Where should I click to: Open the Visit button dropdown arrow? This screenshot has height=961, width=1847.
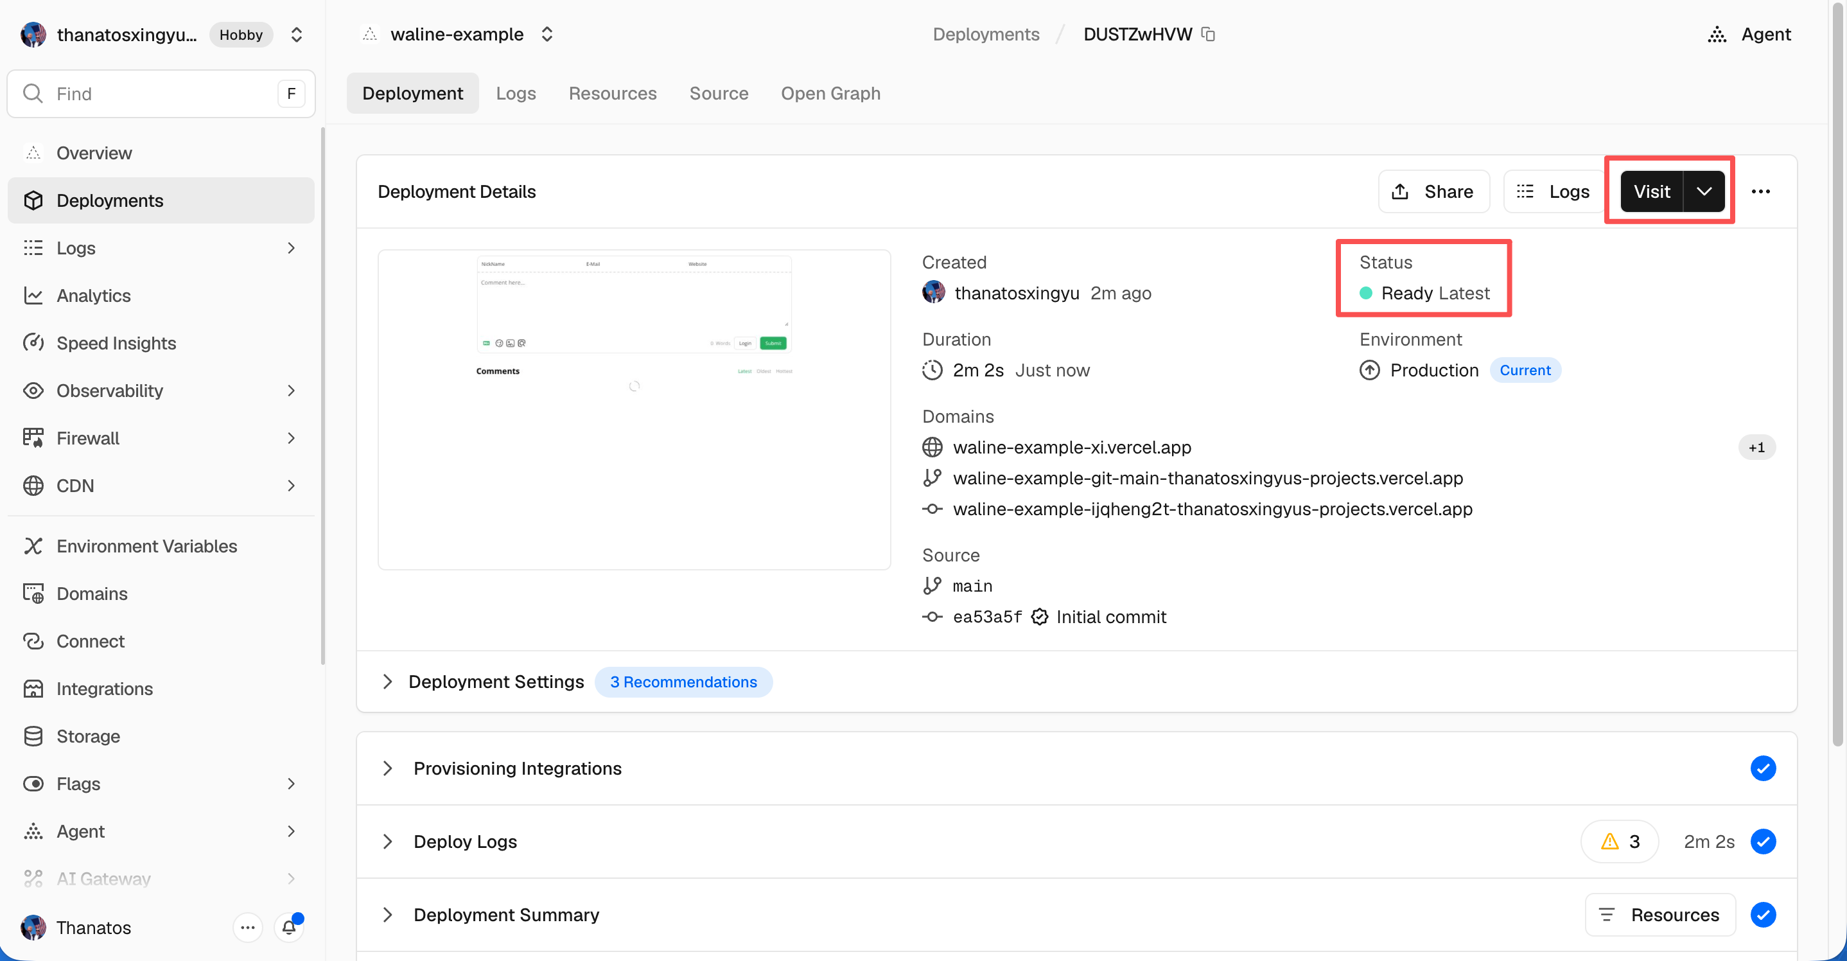(x=1704, y=191)
